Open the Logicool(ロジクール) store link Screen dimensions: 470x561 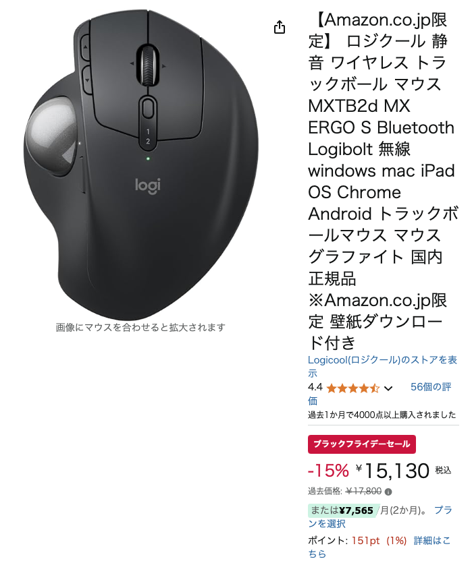pyautogui.click(x=383, y=366)
